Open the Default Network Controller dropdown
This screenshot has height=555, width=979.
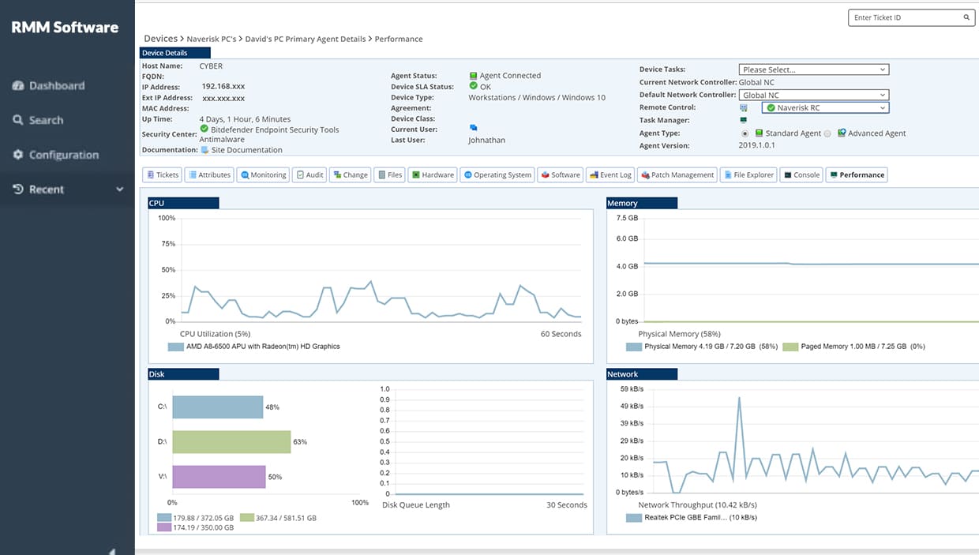(814, 95)
